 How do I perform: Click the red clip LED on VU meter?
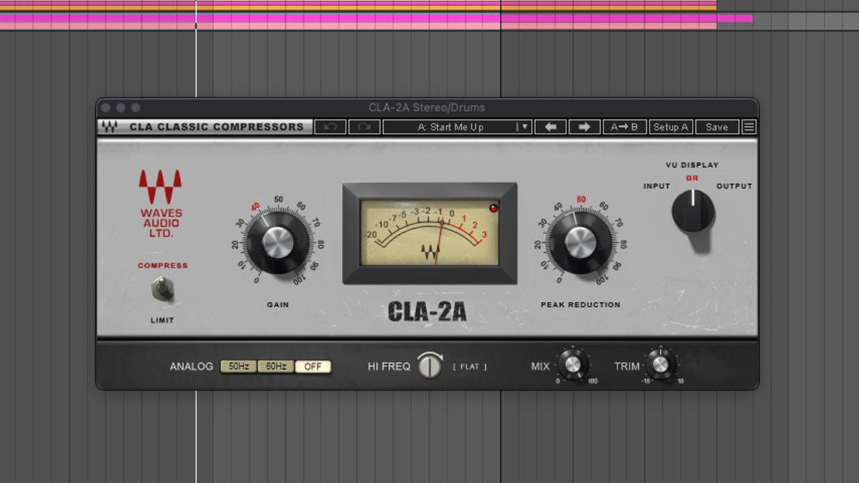[x=495, y=208]
